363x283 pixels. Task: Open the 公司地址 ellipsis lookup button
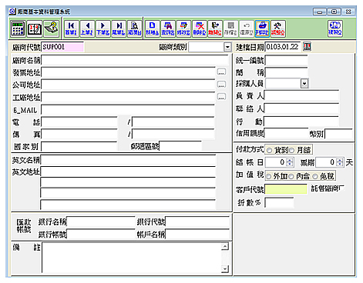click(x=221, y=85)
